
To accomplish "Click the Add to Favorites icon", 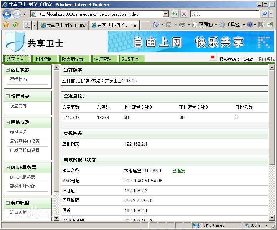I will (x=15, y=25).
